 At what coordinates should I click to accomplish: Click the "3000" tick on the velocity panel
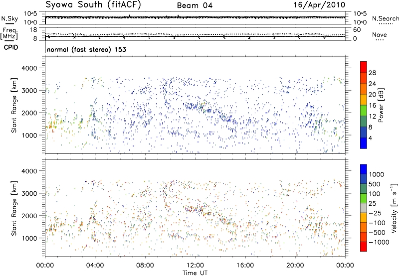point(29,193)
